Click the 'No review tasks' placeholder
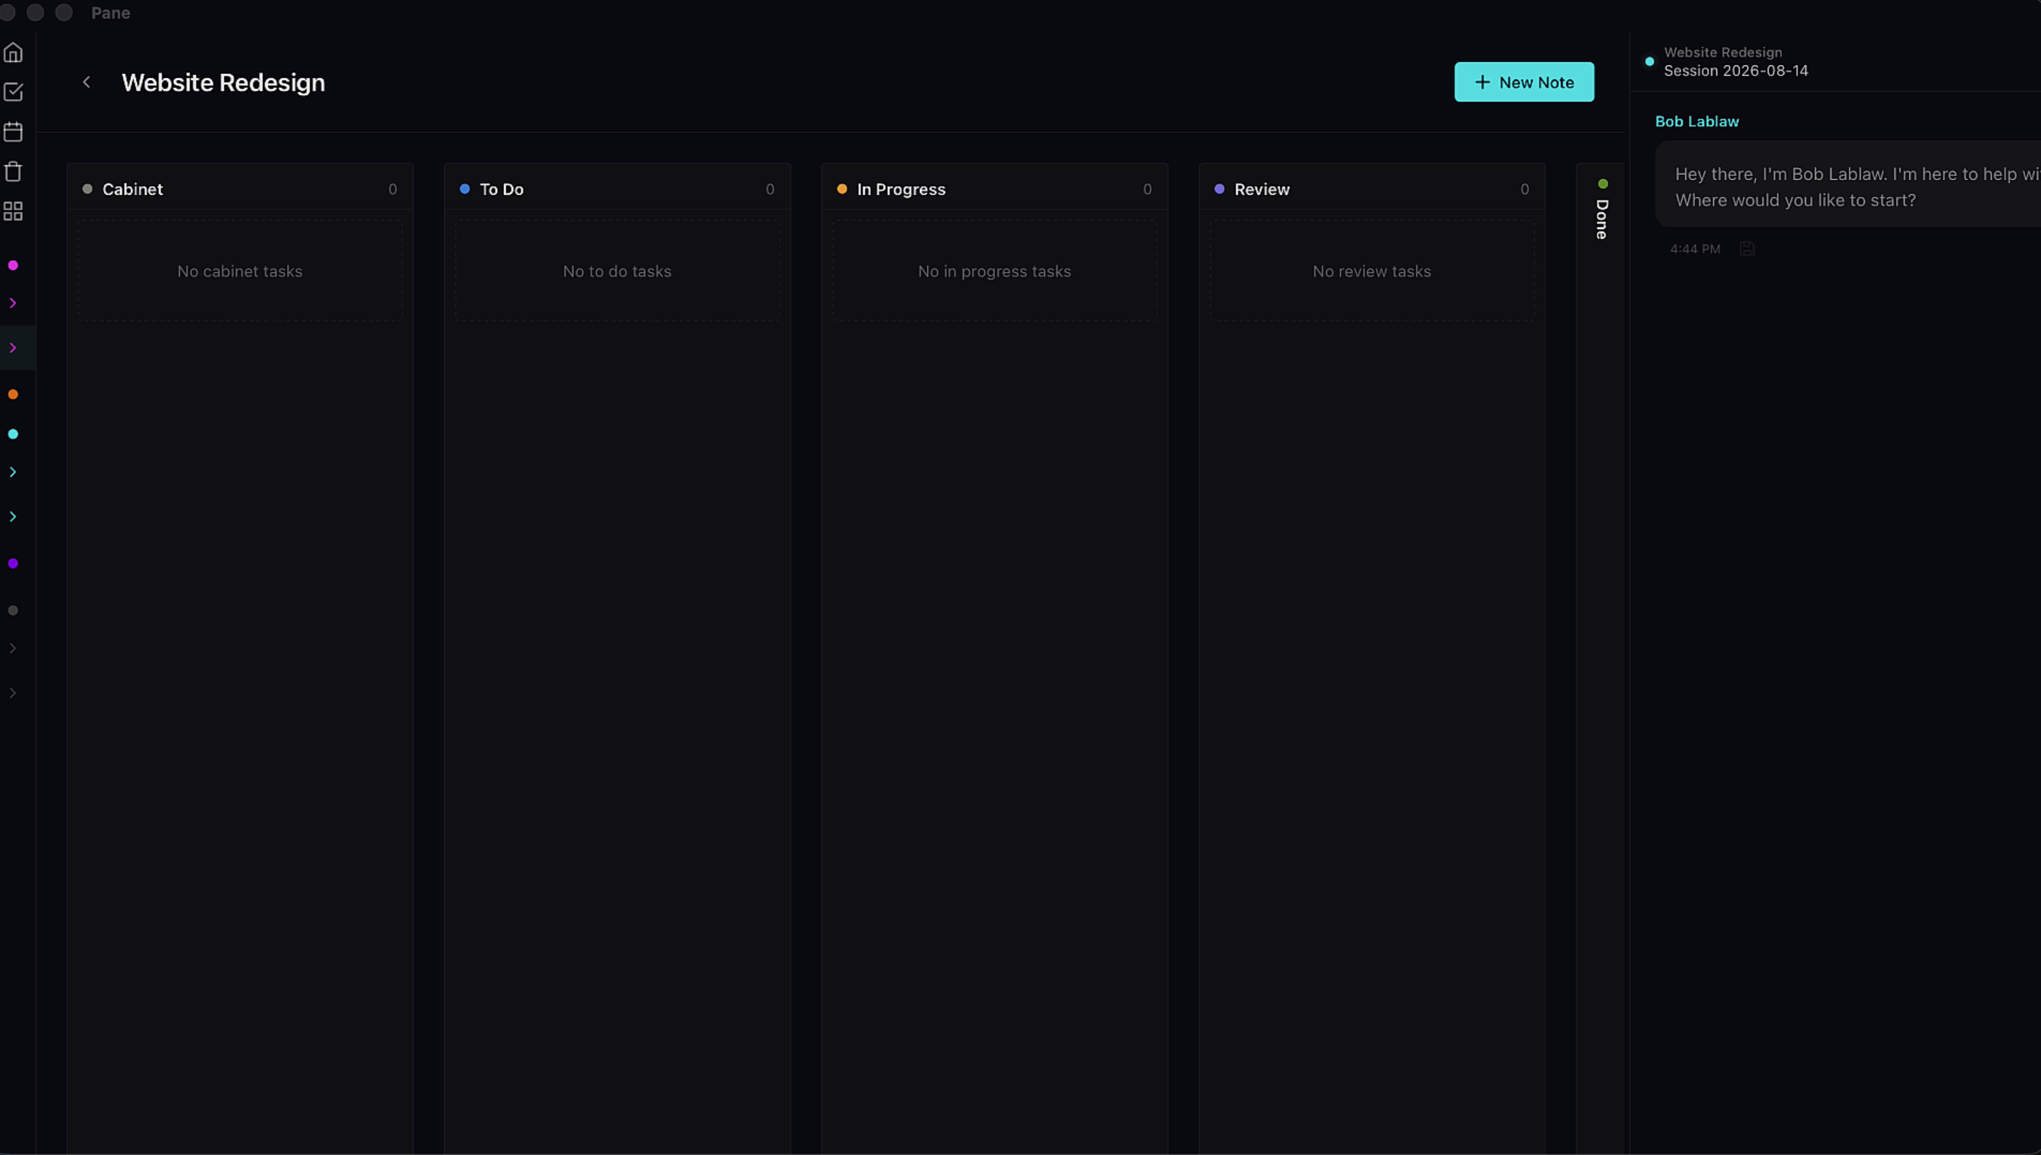2041x1155 pixels. 1372,271
